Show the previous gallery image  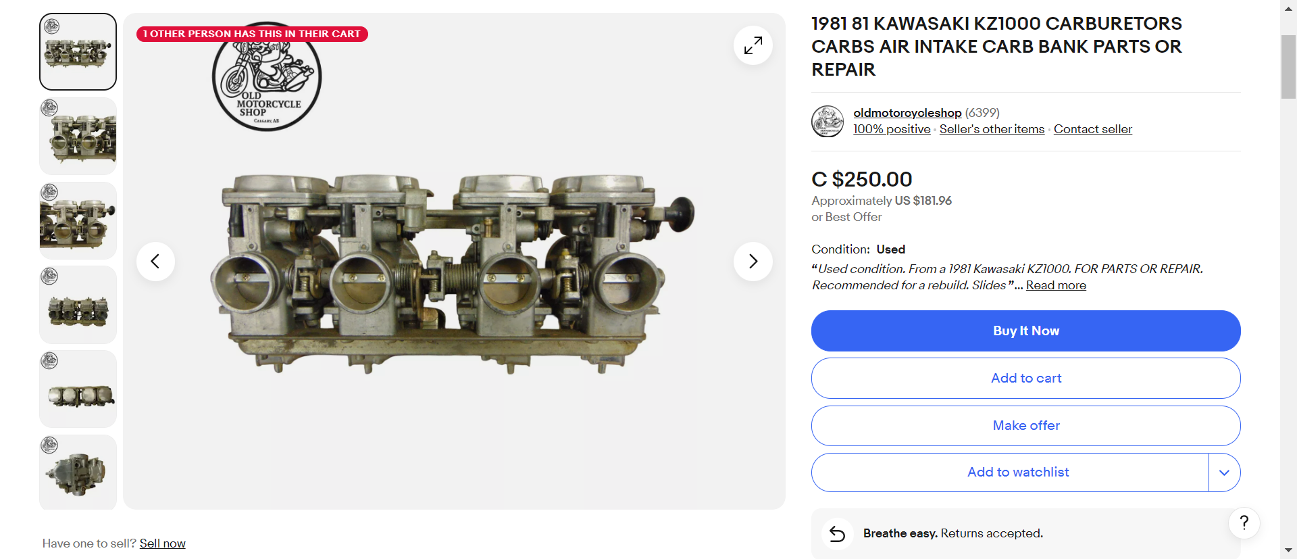click(155, 261)
